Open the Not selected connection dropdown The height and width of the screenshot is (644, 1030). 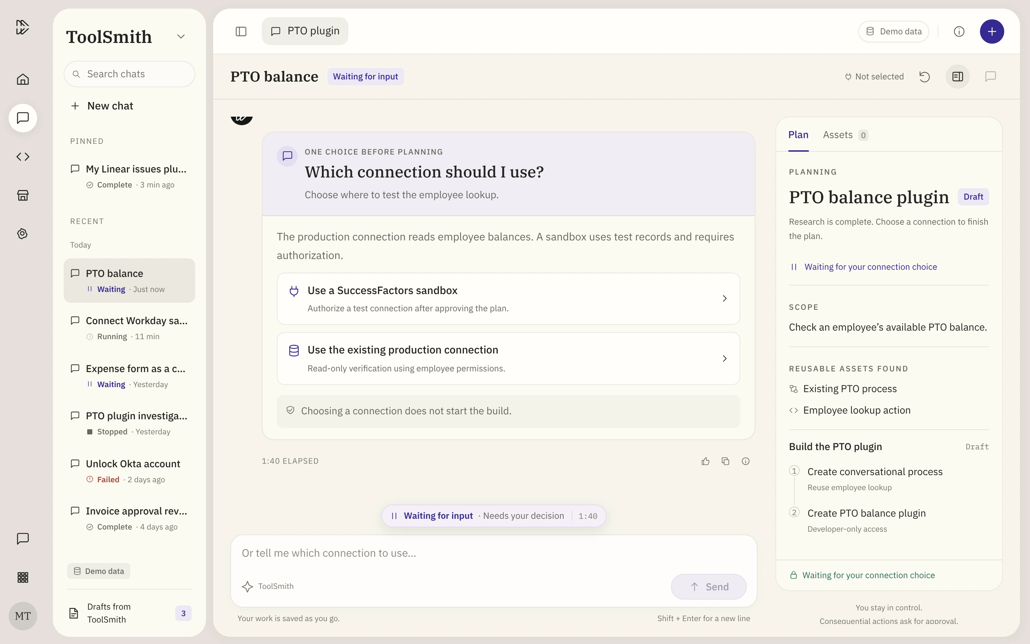click(x=874, y=77)
